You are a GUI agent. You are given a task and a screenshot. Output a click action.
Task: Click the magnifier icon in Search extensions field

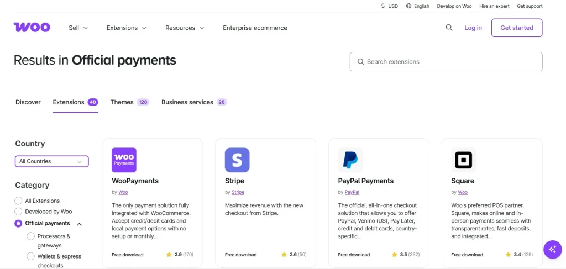tap(360, 62)
